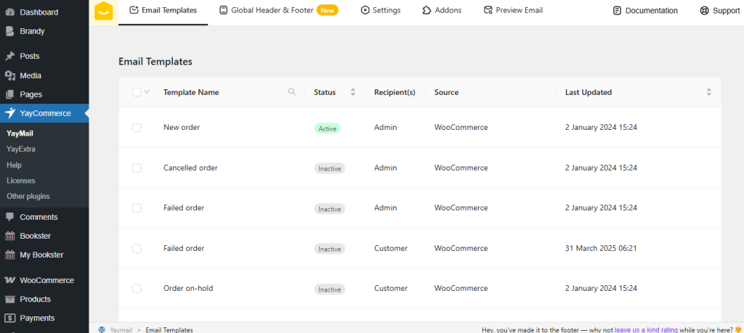Click the New badge on Global Header & Footer
Viewport: 744px width, 333px height.
pos(328,10)
